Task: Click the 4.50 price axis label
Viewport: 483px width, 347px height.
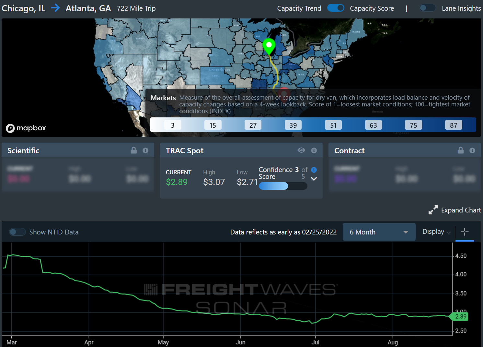Action: 461,256
